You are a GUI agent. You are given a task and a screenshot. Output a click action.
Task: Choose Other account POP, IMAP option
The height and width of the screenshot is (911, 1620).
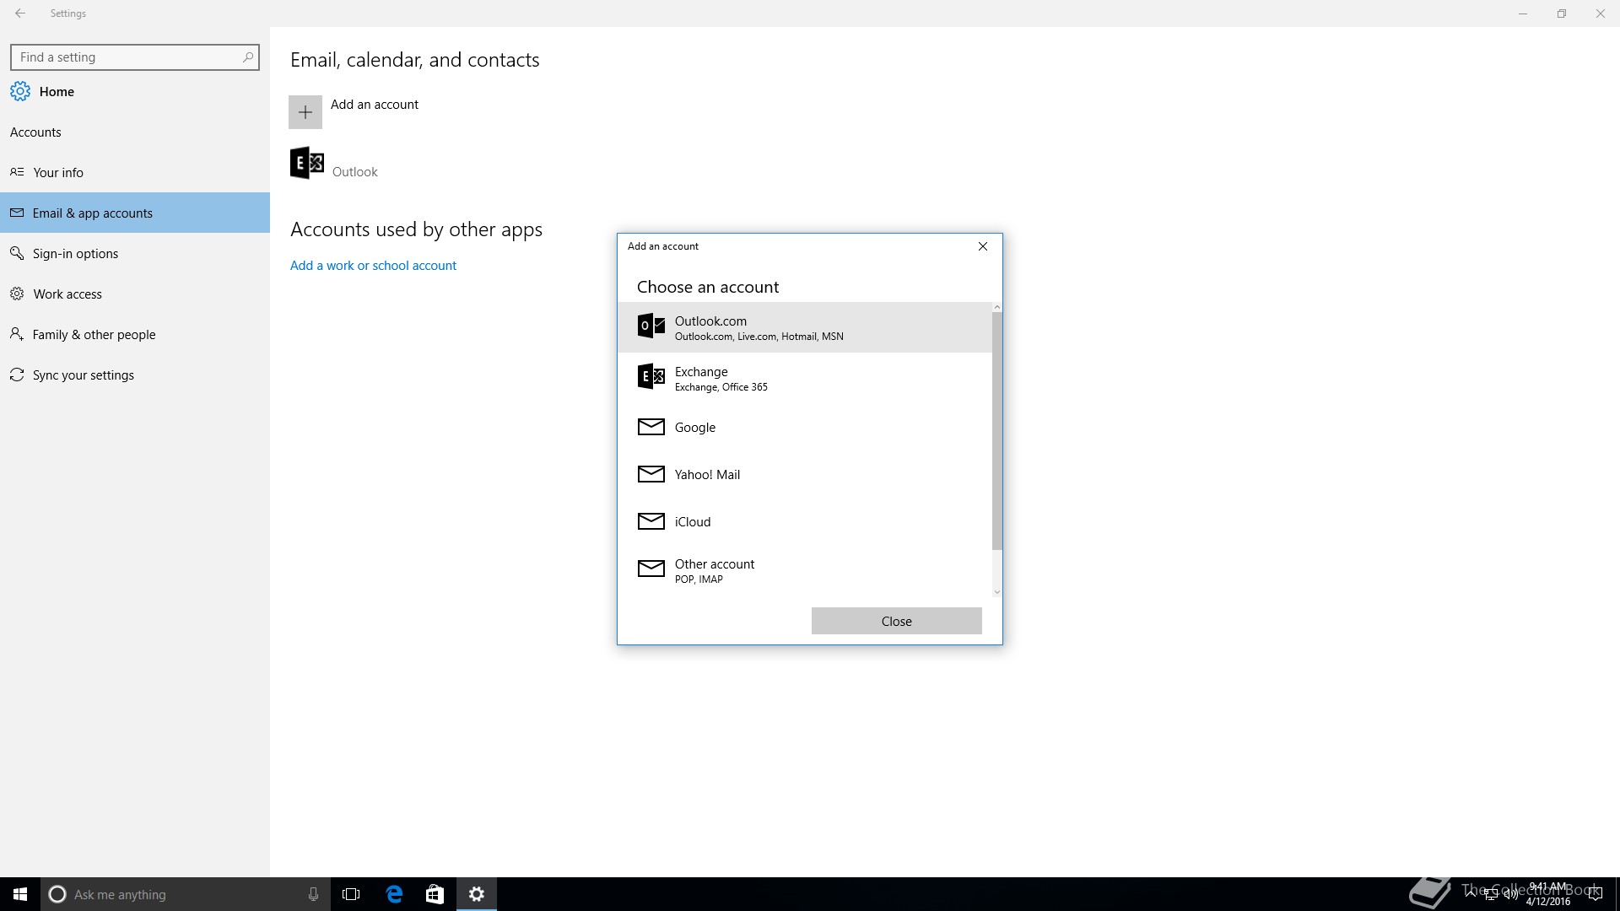pyautogui.click(x=805, y=570)
